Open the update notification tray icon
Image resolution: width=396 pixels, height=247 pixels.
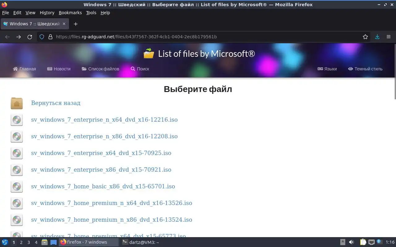[x=379, y=242]
